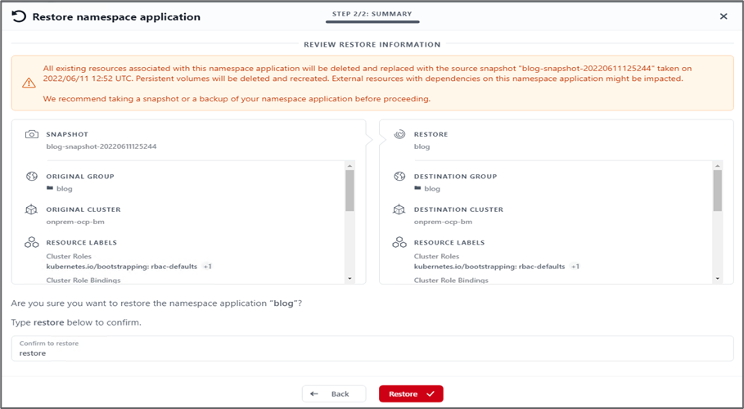Click the Destination Cluster cube icon

(x=399, y=209)
